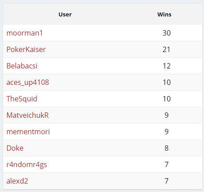
Task: Open alexd2 user profile link
Action: pyautogui.click(x=17, y=181)
